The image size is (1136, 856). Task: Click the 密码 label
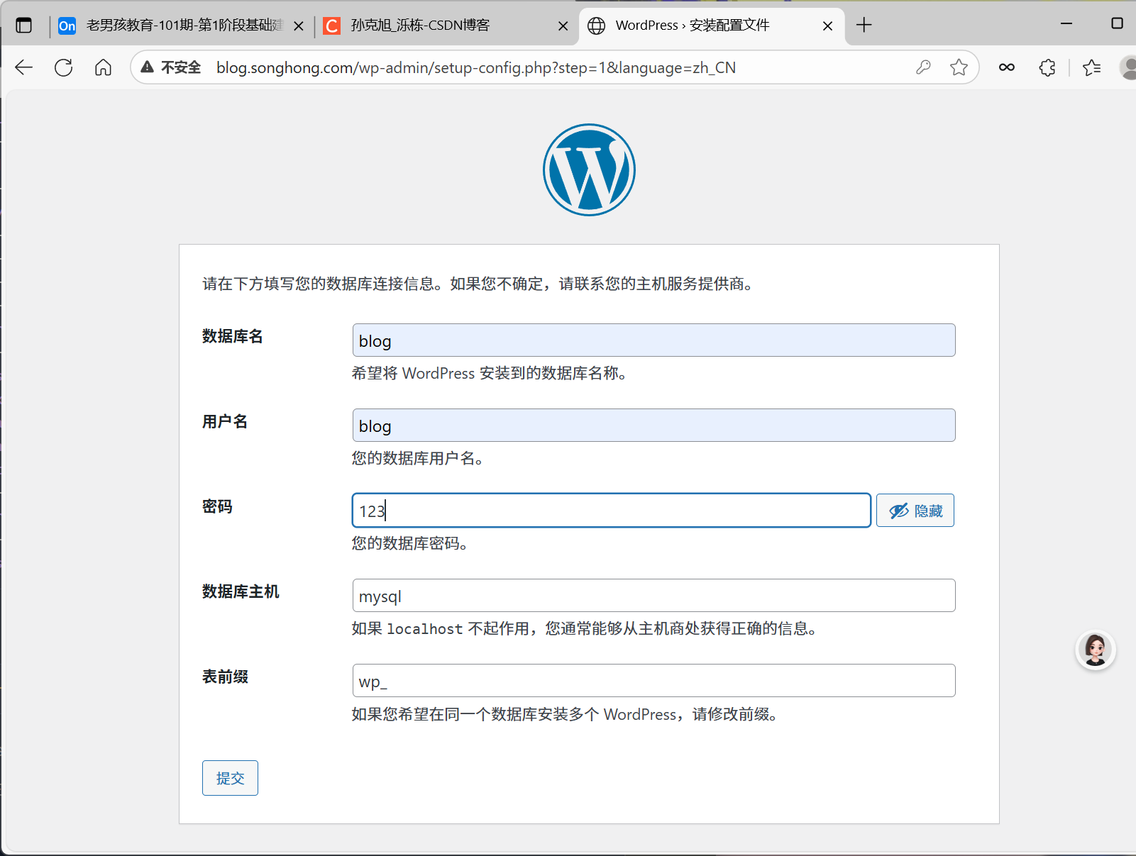217,506
